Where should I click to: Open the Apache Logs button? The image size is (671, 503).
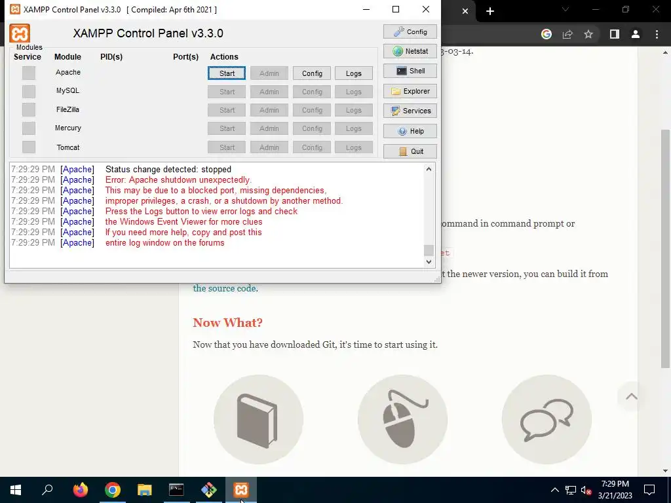[x=353, y=73]
